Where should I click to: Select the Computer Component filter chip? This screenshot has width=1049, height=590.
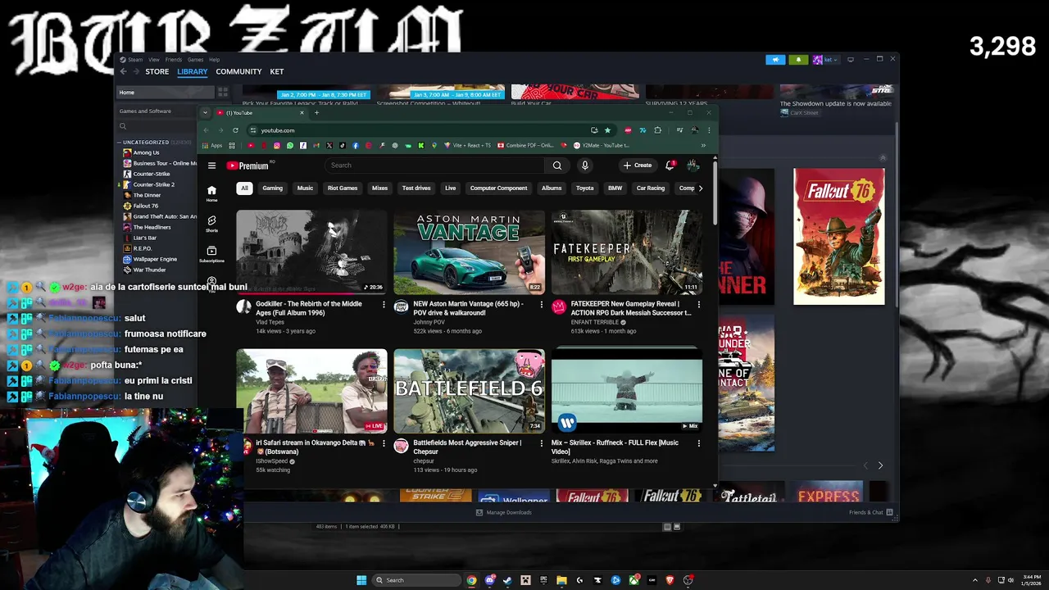(498, 188)
